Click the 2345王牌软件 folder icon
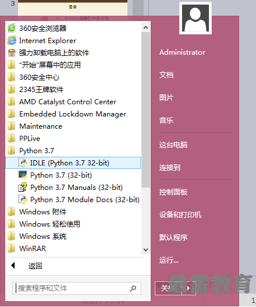 coord(11,89)
